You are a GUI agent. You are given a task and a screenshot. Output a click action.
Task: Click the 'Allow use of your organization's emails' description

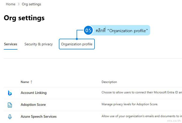point(142,116)
